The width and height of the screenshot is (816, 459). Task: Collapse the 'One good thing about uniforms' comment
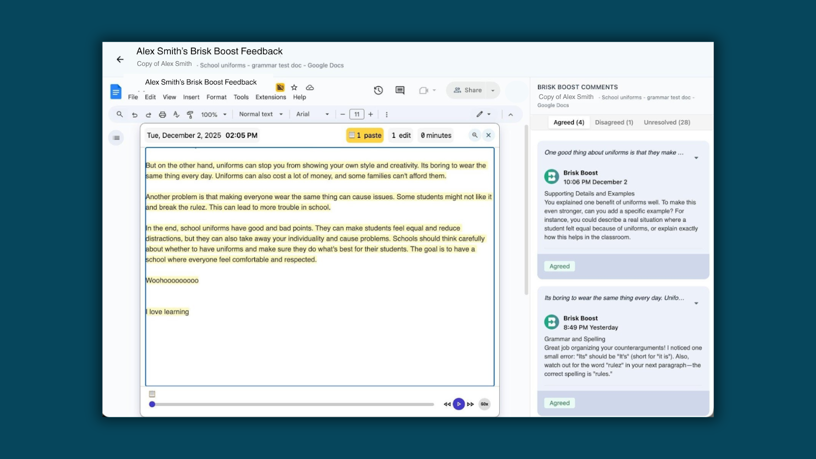[696, 158]
